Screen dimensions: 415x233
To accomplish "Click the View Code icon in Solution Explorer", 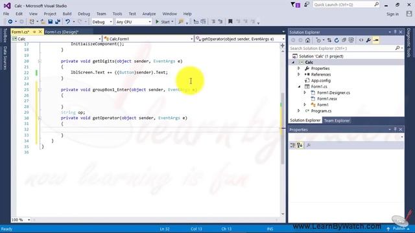I will pos(361,40).
